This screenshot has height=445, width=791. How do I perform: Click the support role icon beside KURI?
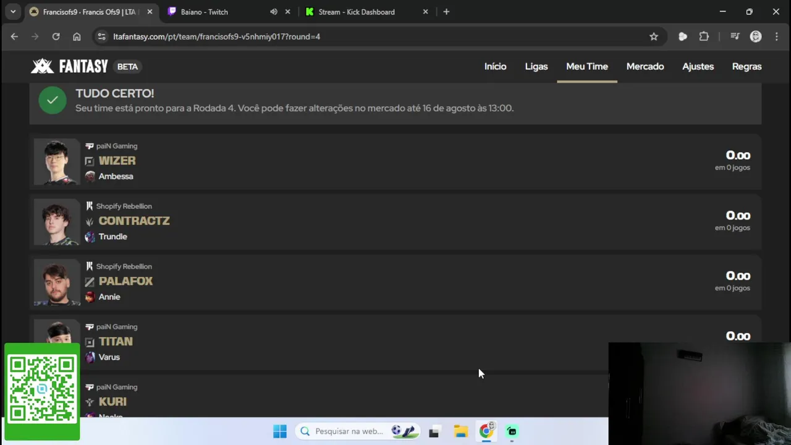coord(90,402)
